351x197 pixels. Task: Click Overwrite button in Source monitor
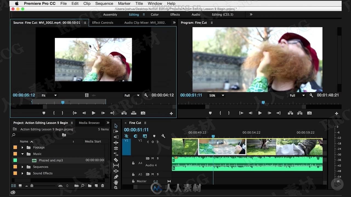pos(134,113)
